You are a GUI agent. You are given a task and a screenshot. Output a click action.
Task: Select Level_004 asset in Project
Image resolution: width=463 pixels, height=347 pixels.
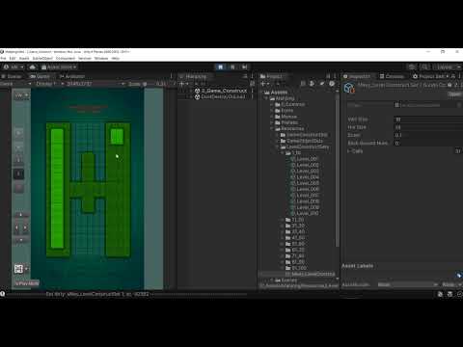pos(305,177)
